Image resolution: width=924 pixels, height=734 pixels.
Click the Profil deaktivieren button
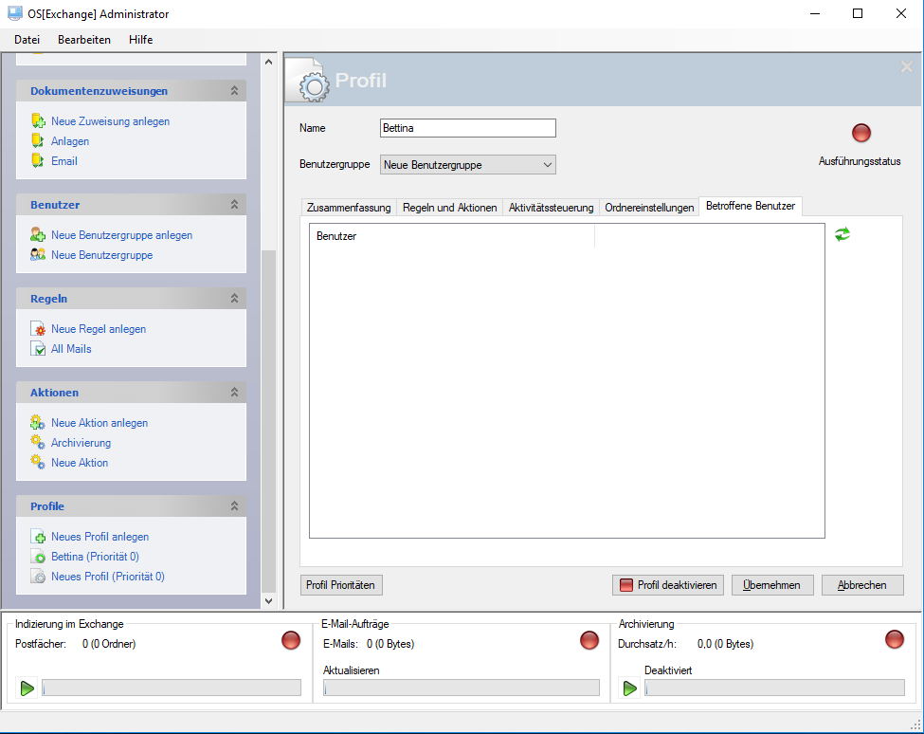coord(668,585)
